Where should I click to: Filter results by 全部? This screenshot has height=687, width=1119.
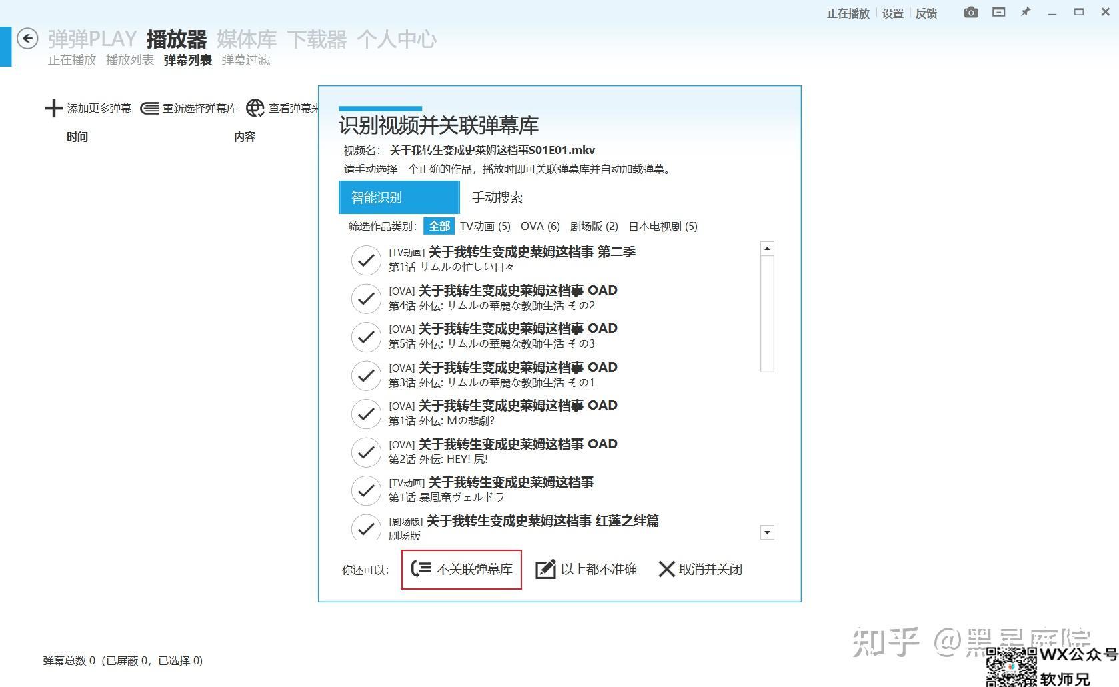439,226
